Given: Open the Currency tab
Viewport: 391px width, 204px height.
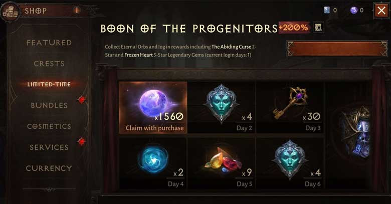Looking at the screenshot, I should (x=49, y=168).
